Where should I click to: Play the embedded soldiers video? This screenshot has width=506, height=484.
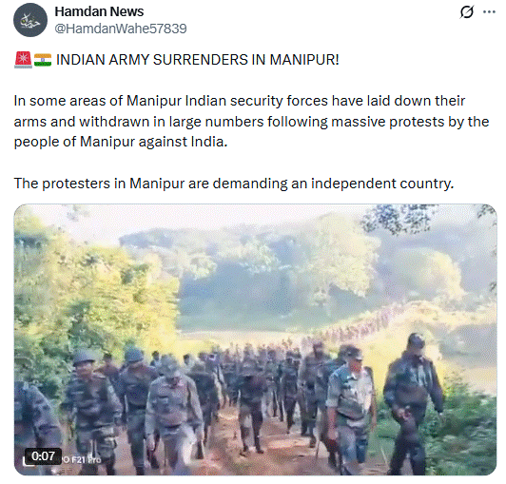tap(255, 339)
